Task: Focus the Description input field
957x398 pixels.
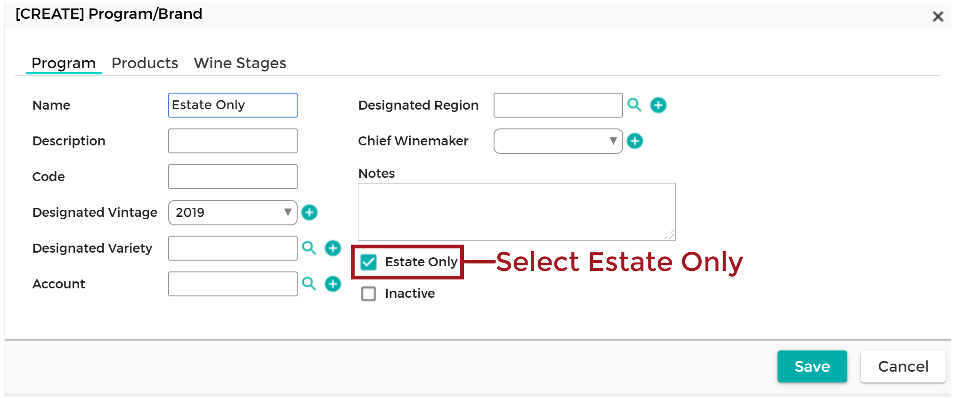Action: click(233, 141)
